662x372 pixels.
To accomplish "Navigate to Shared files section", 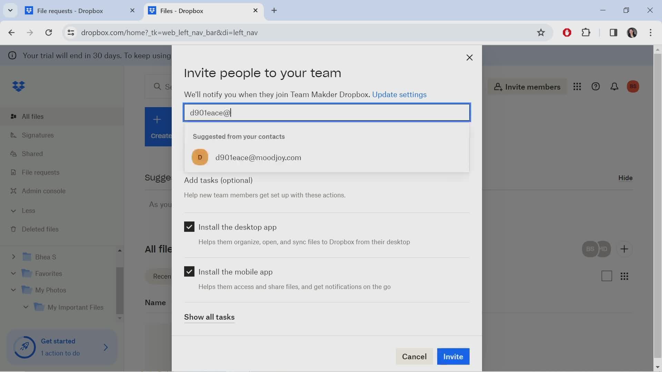I will [32, 154].
